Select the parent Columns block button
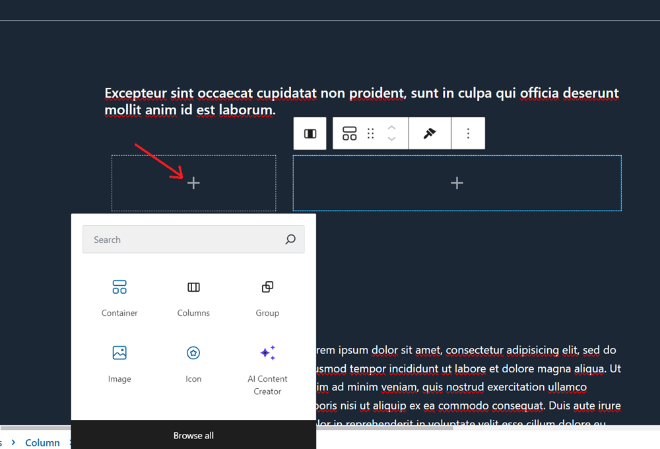 pos(310,134)
